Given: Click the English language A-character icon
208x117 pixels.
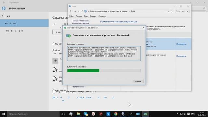Looking at the screenshot, I should [55, 79].
